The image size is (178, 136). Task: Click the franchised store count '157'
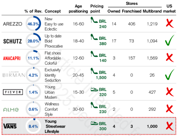point(131,58)
